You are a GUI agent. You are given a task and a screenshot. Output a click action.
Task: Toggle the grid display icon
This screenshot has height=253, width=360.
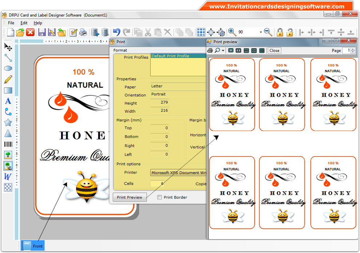(x=201, y=32)
